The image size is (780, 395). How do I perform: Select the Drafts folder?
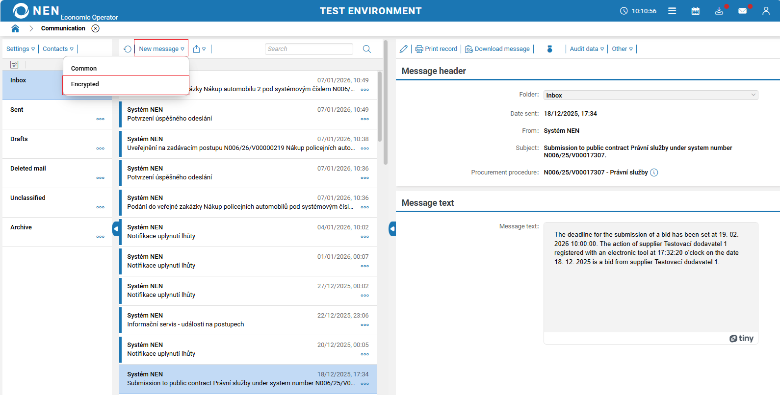coord(57,144)
